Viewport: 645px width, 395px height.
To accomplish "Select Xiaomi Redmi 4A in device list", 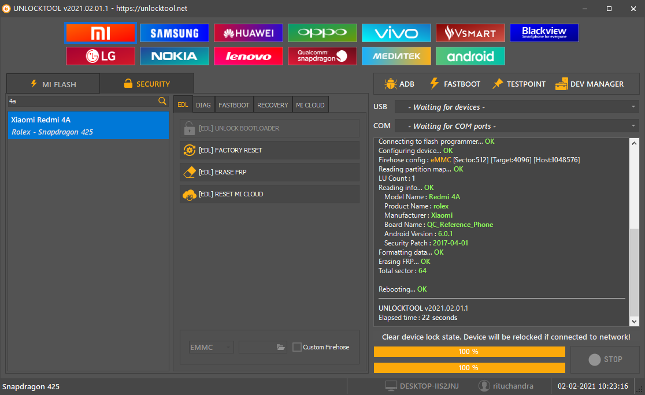I will [88, 125].
